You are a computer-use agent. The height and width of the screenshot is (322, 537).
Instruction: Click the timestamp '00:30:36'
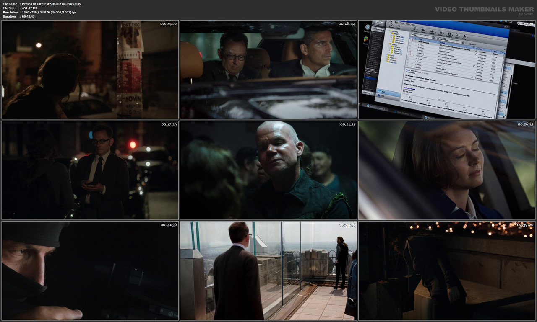click(x=168, y=225)
